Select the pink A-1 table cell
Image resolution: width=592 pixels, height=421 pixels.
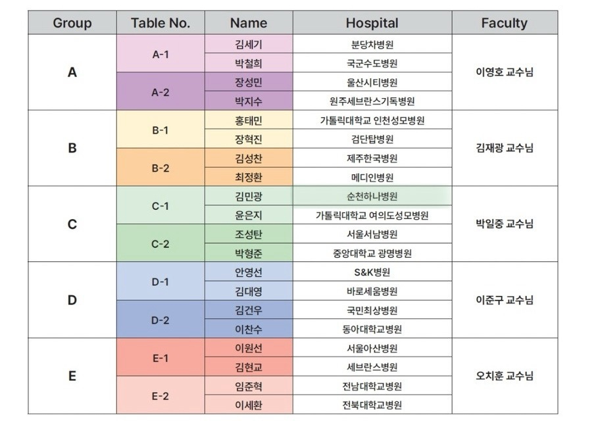click(160, 54)
